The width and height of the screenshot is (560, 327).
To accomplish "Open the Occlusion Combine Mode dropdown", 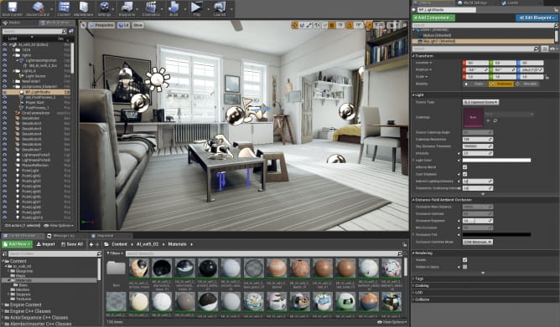I will coord(478,242).
